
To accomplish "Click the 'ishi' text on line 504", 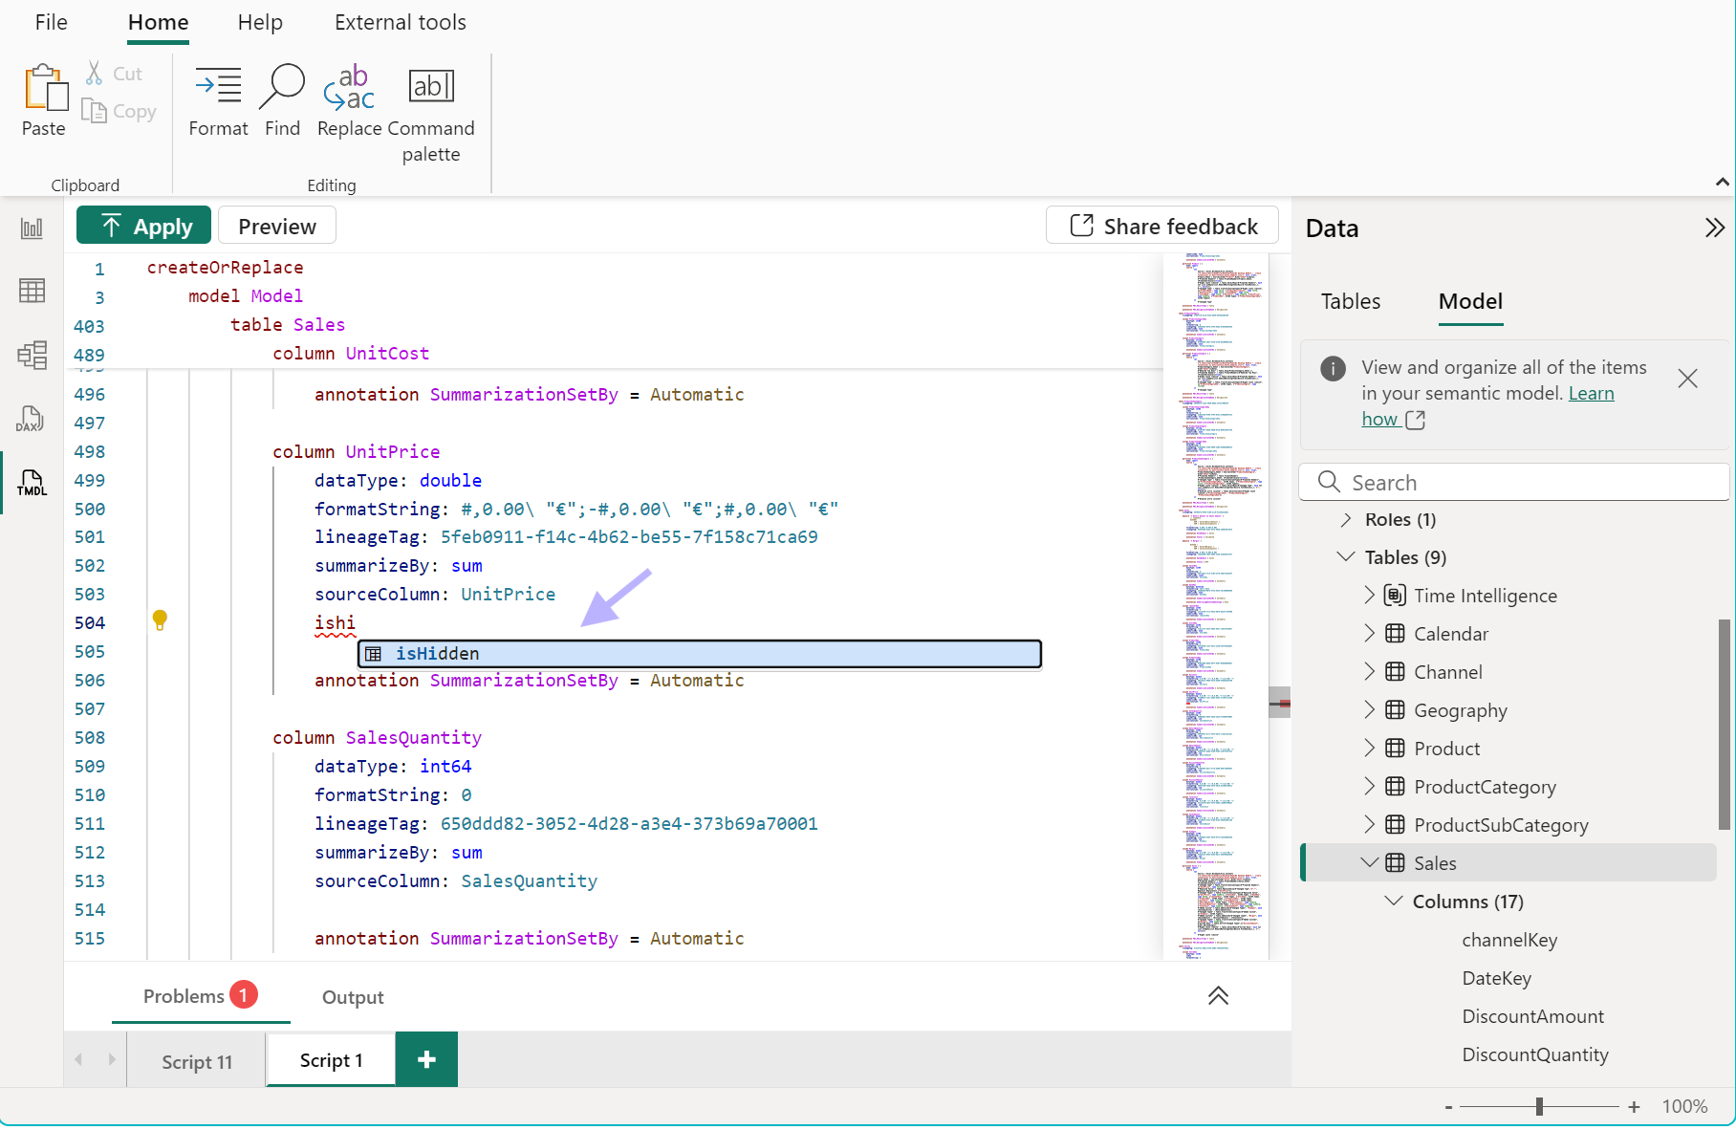I will 335,623.
